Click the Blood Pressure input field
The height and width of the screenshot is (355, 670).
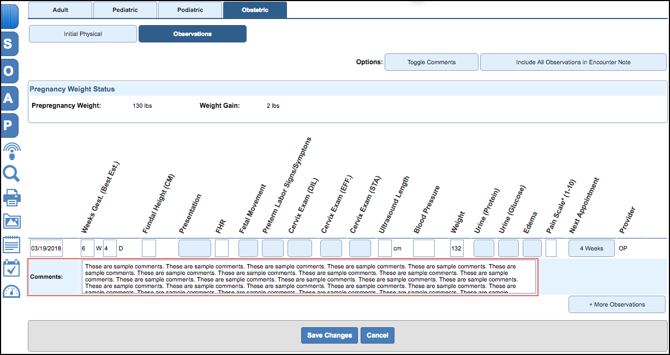pos(424,248)
